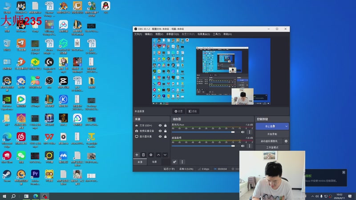Move selected source up with arrow
356x200 pixels.
tap(158, 155)
